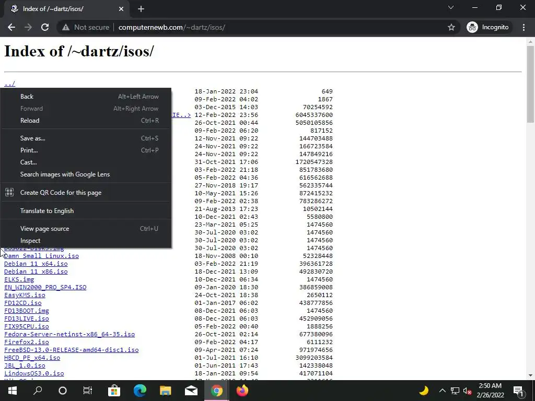Choose Reload in the context menu
The width and height of the screenshot is (535, 401).
pos(86,121)
